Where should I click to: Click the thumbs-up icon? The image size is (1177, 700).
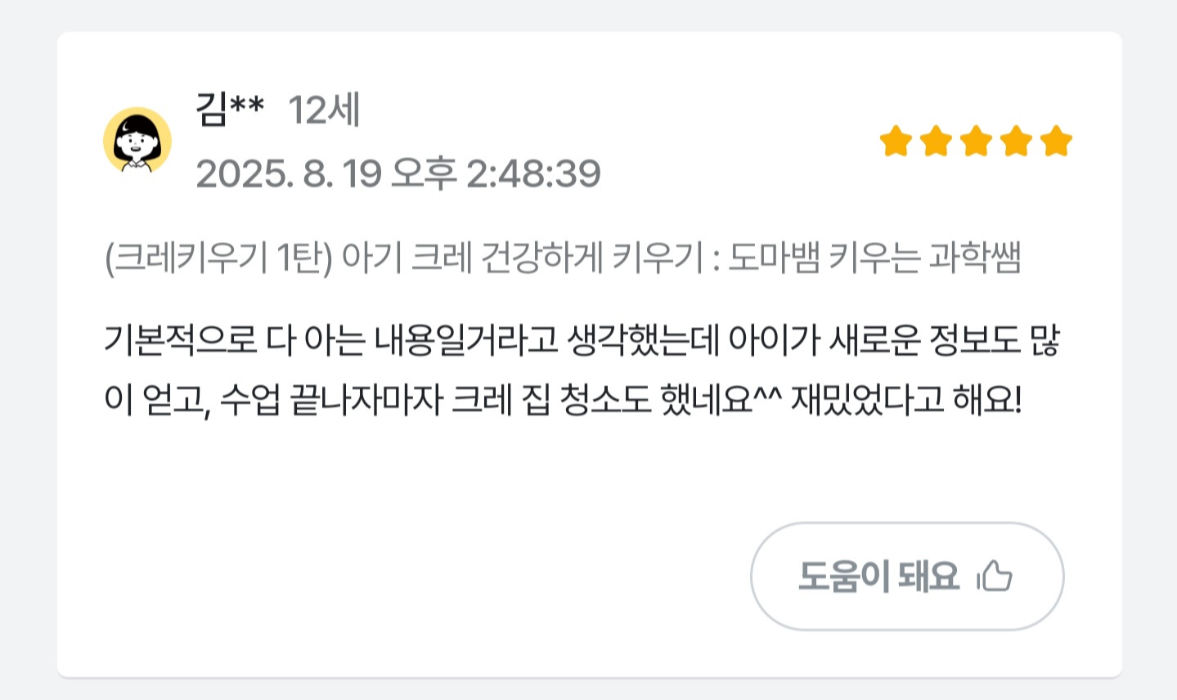995,577
